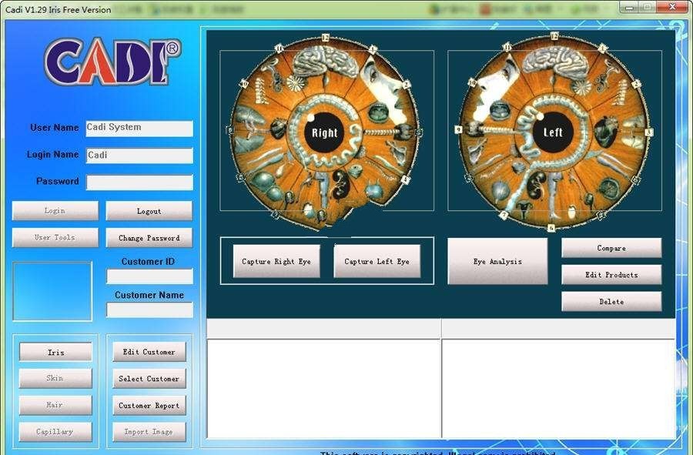
Task: Select the Hair module button
Action: coord(55,405)
